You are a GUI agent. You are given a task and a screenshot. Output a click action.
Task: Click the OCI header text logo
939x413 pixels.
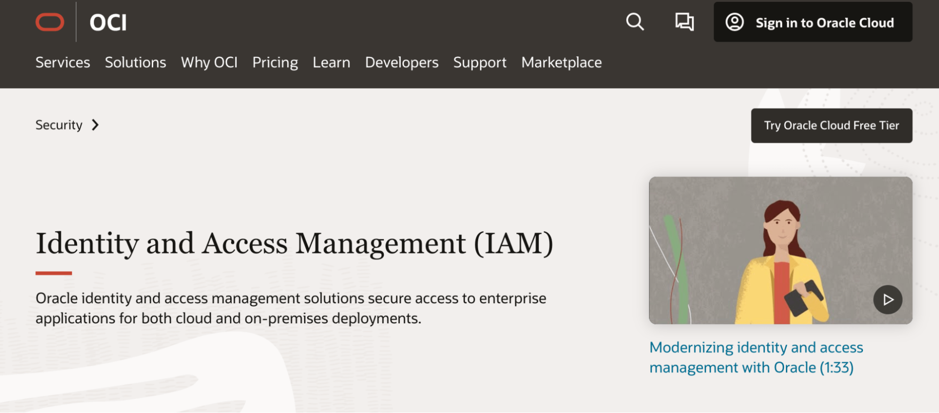[x=108, y=23]
